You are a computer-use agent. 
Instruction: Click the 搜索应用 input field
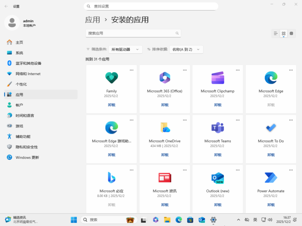(133, 33)
